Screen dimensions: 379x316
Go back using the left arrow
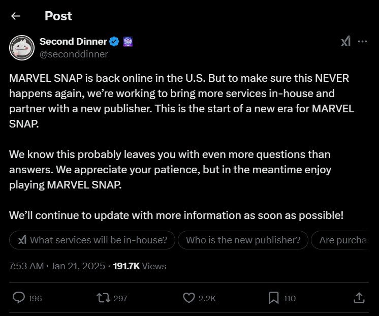click(16, 16)
